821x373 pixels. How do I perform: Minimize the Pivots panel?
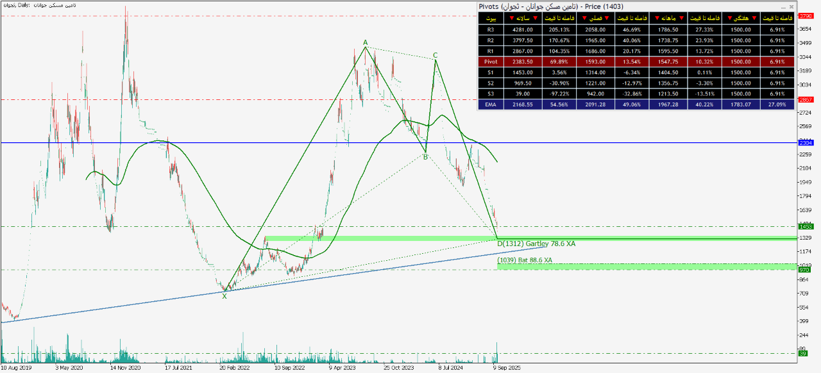tap(783, 6)
